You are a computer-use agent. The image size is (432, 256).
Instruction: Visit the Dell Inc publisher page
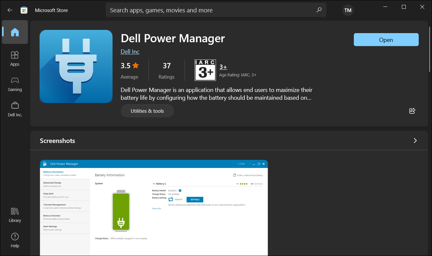click(130, 51)
